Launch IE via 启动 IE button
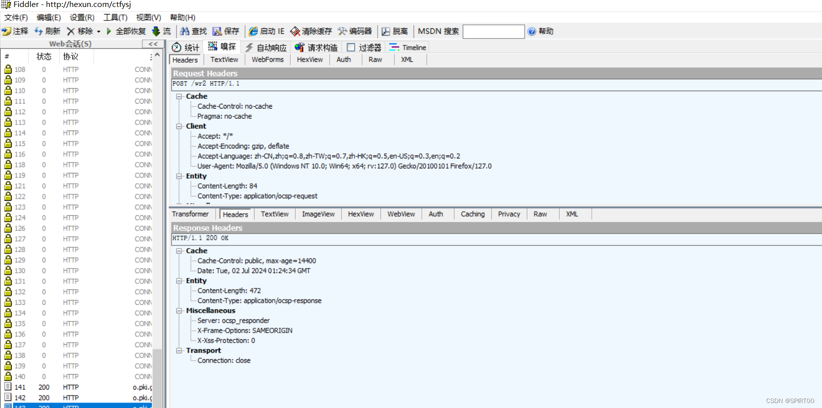The width and height of the screenshot is (822, 408). click(267, 31)
